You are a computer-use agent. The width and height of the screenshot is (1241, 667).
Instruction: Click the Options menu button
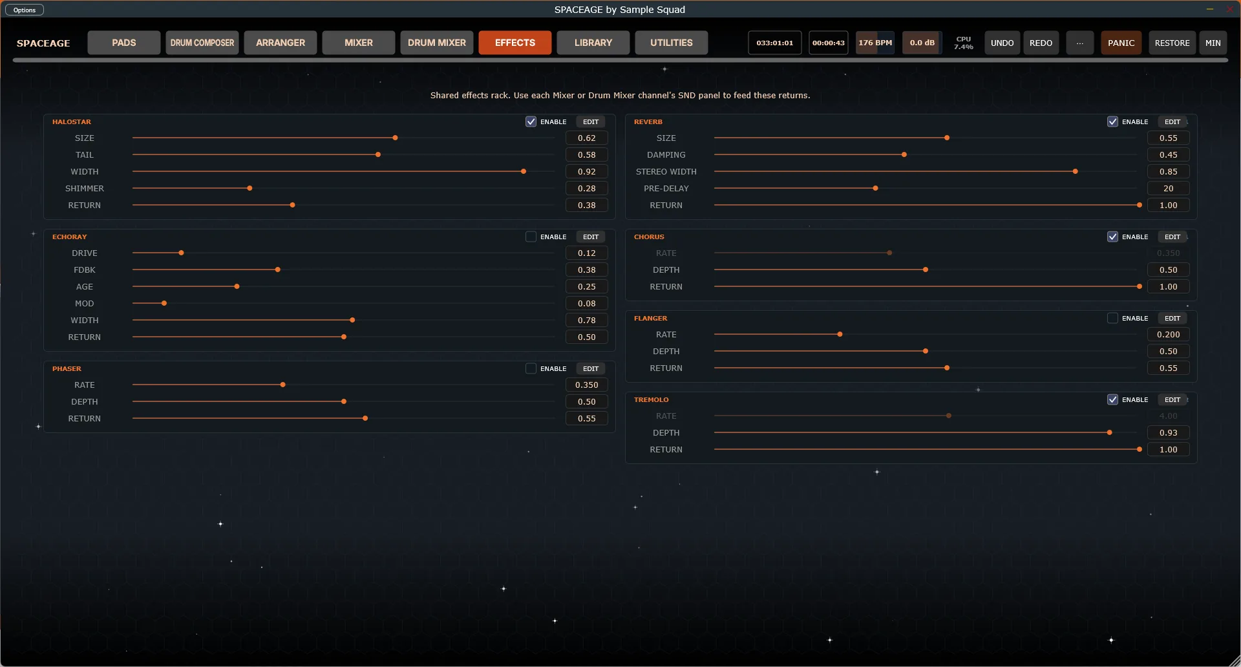[x=25, y=10]
